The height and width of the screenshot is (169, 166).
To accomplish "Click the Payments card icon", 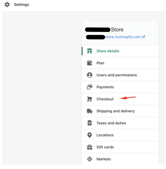I will pyautogui.click(x=90, y=87).
